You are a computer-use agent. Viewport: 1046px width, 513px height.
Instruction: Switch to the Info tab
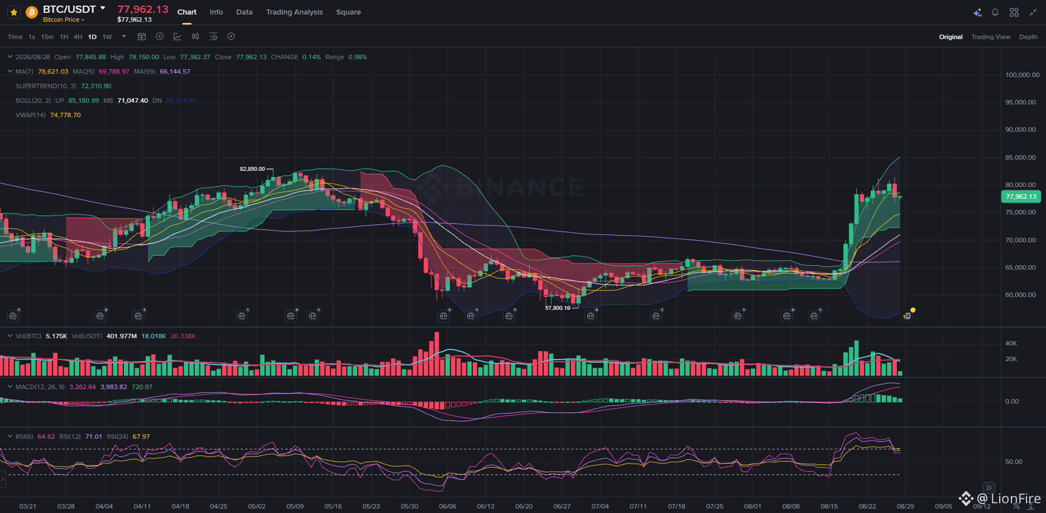click(x=216, y=12)
